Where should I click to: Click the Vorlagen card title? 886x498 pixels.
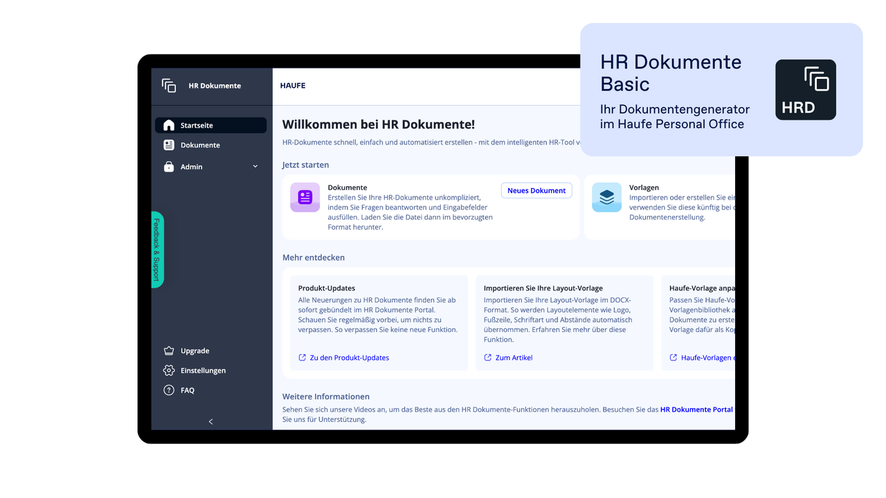(644, 187)
